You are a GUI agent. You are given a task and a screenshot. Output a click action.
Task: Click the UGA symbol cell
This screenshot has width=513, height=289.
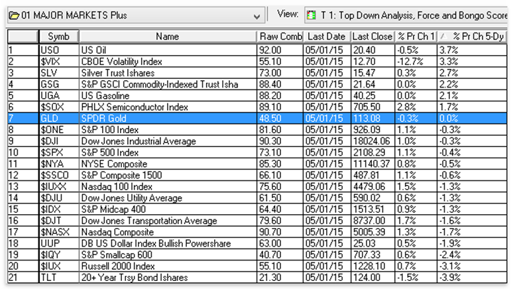pos(59,95)
